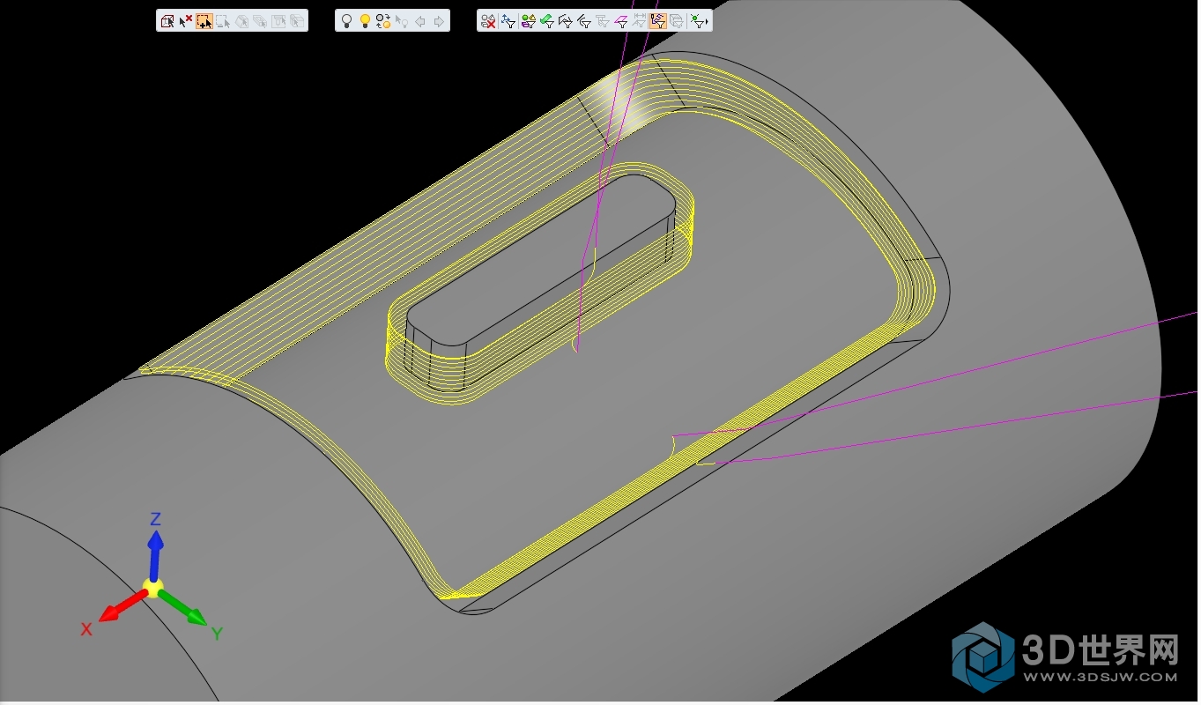Click the dashed box-subtract selection icon

[223, 21]
